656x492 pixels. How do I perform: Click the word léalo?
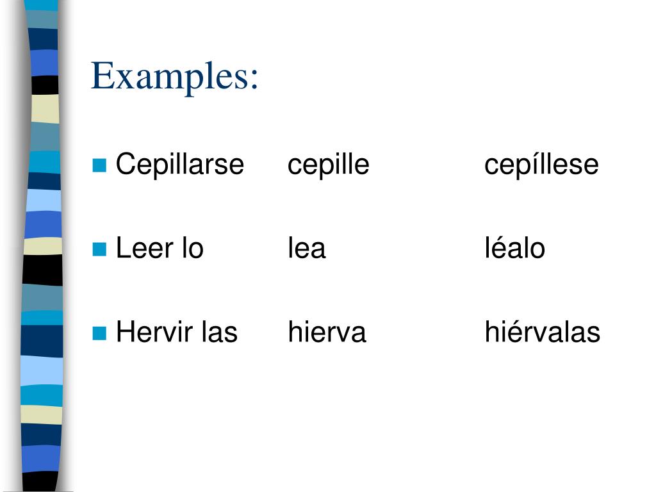coord(514,248)
